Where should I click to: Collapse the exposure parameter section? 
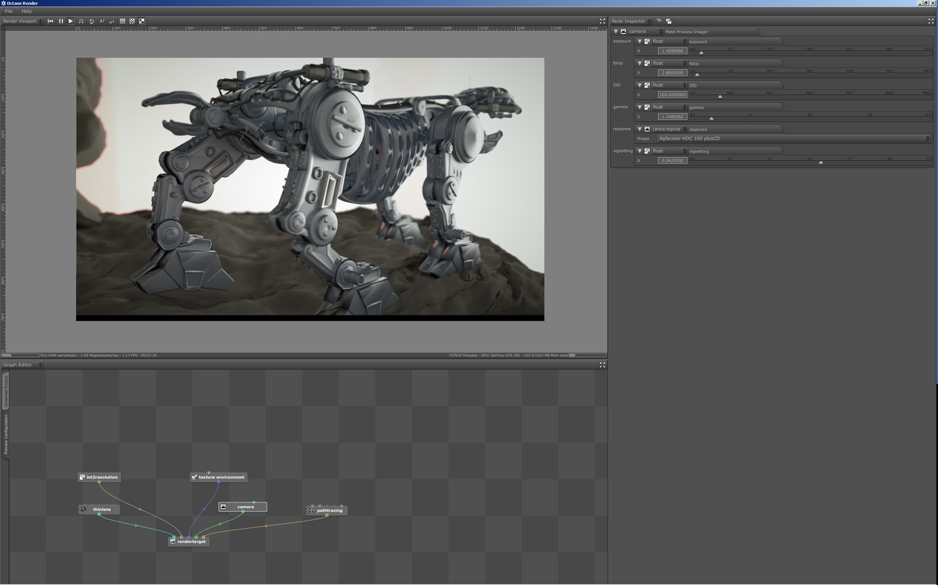point(640,42)
